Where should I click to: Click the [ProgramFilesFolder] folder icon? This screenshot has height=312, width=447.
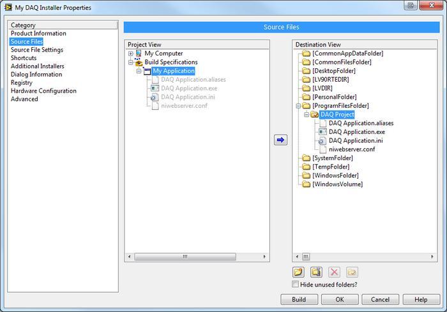(x=306, y=106)
